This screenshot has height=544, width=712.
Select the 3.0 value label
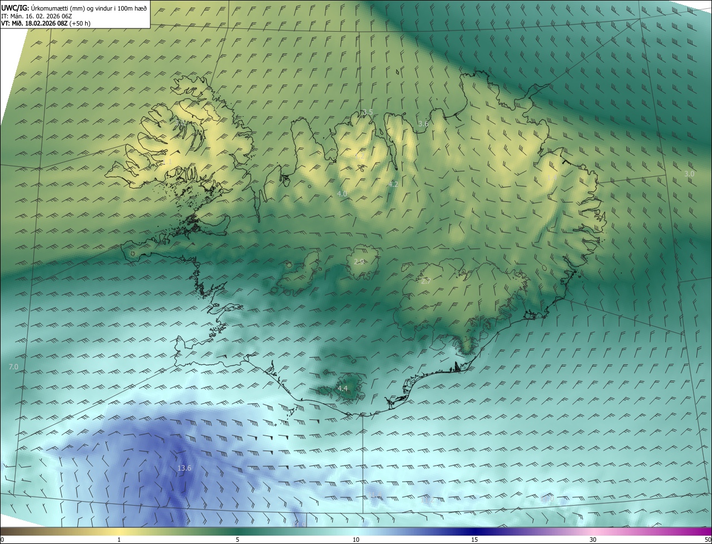[689, 174]
